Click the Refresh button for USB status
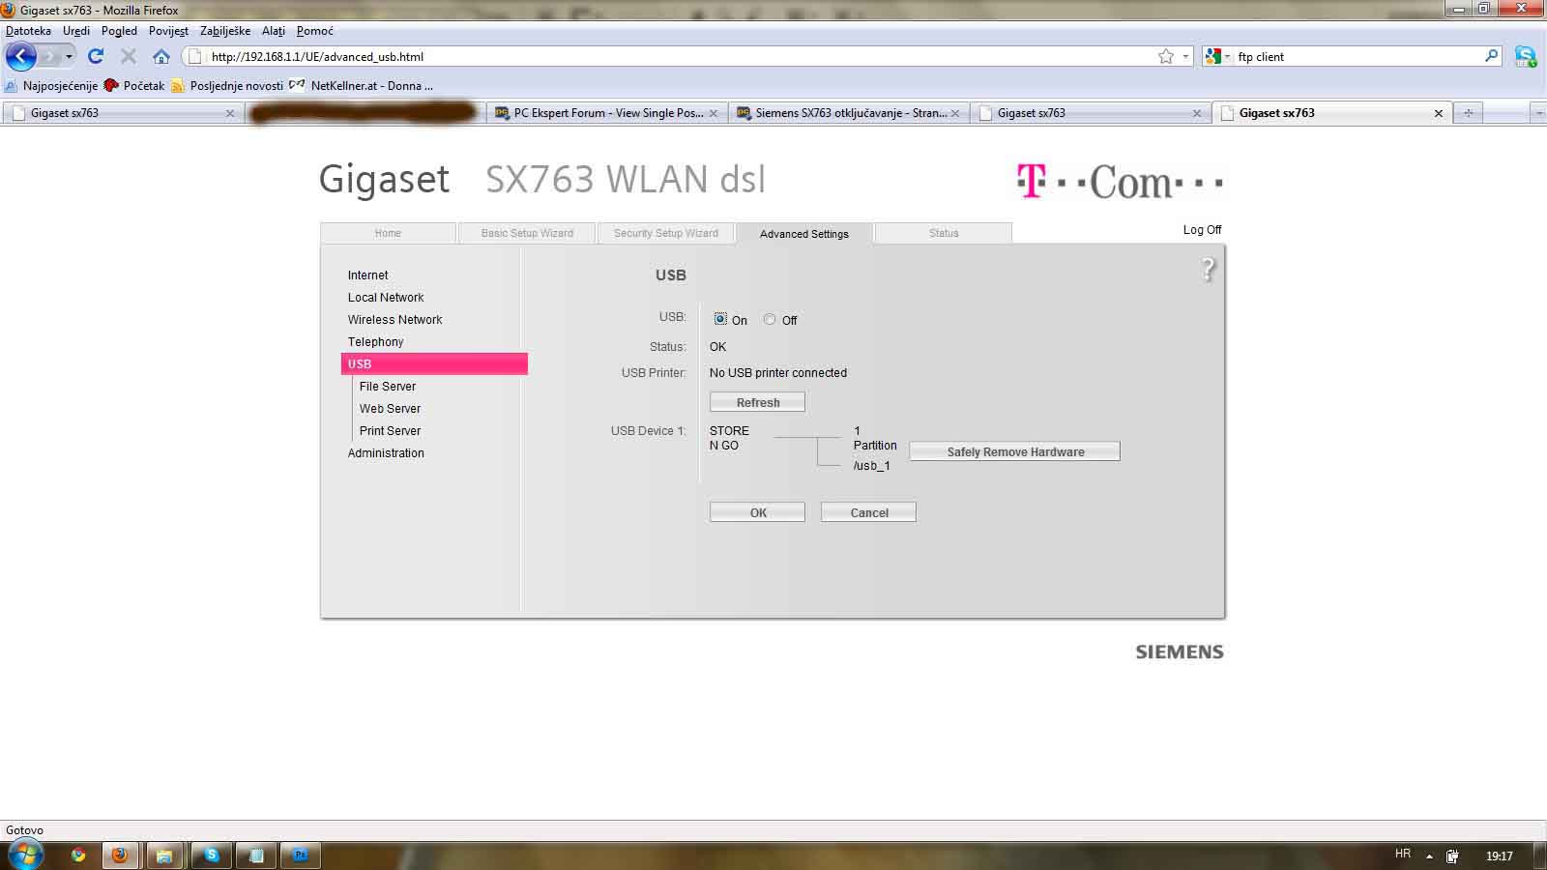The width and height of the screenshot is (1547, 870). [x=757, y=402]
